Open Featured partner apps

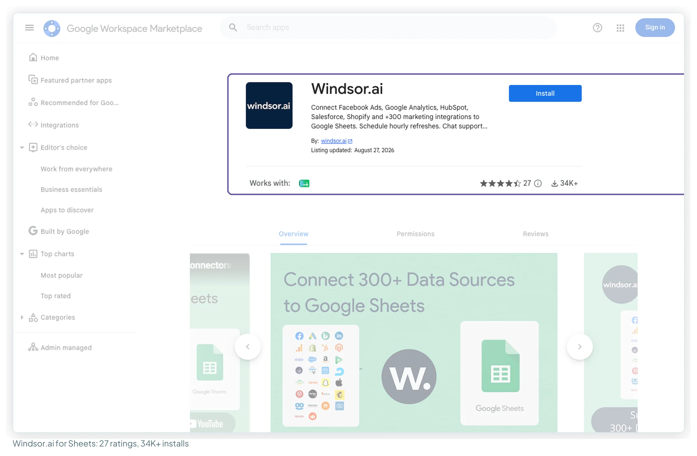76,80
